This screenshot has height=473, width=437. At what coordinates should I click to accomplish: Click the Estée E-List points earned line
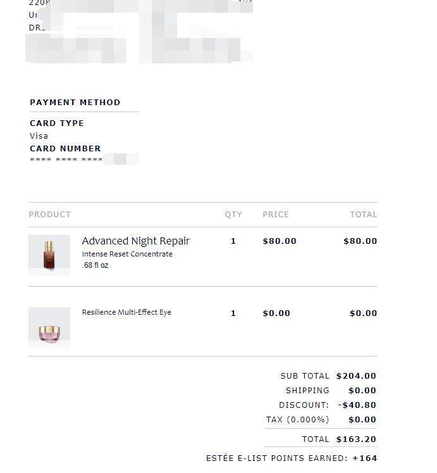[292, 458]
